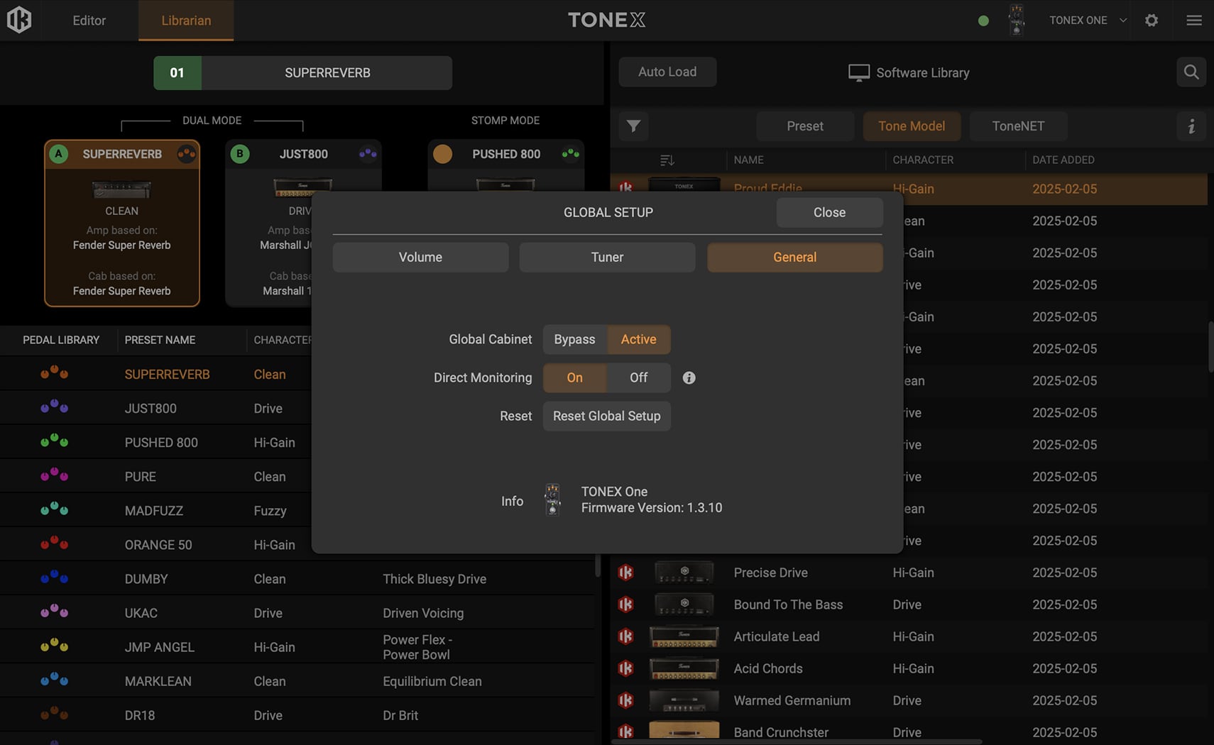
Task: Select the Precise Drive tone model thumbnail
Action: click(x=684, y=572)
